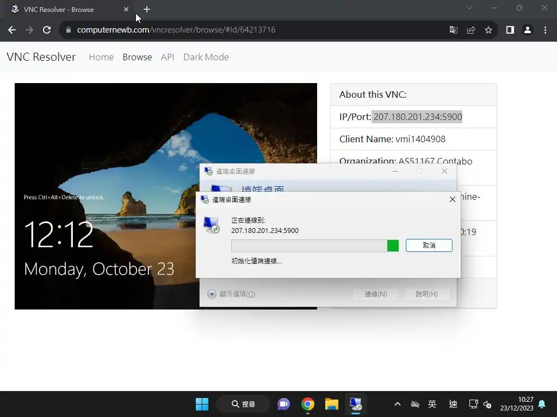This screenshot has width=557, height=417.
Task: Close the connecting progress dialog
Action: click(x=452, y=199)
